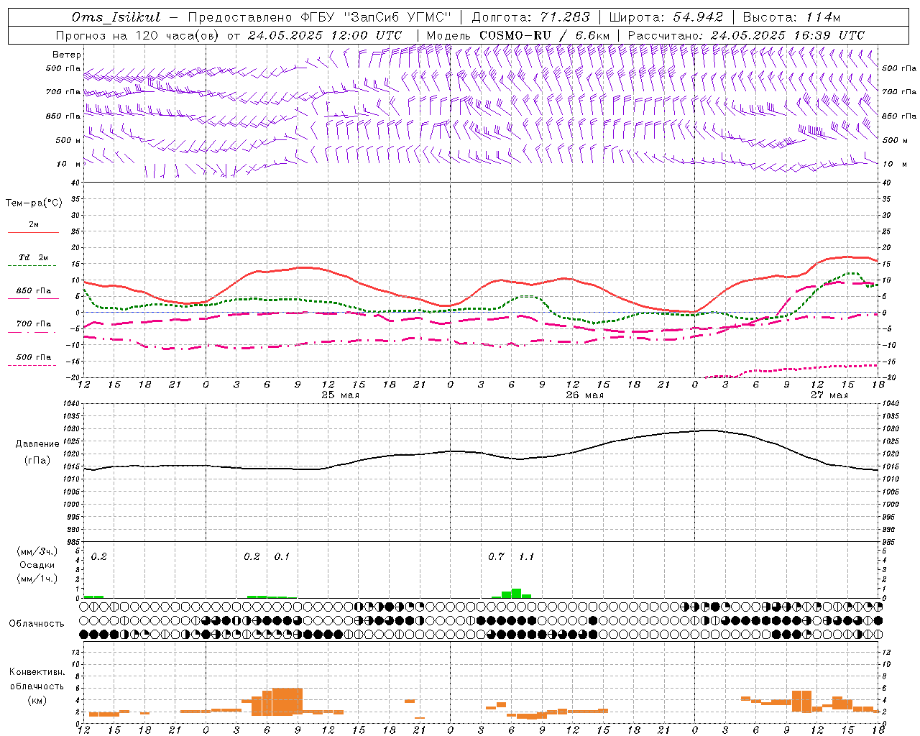Click the '850 гПа' temperature legend entry
Viewport: 920px width, 736px height.
(x=33, y=290)
